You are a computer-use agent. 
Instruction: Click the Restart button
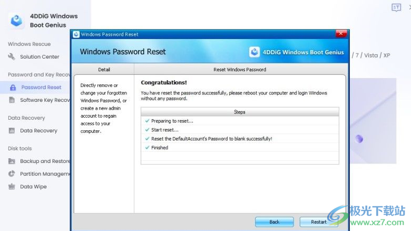click(x=319, y=222)
